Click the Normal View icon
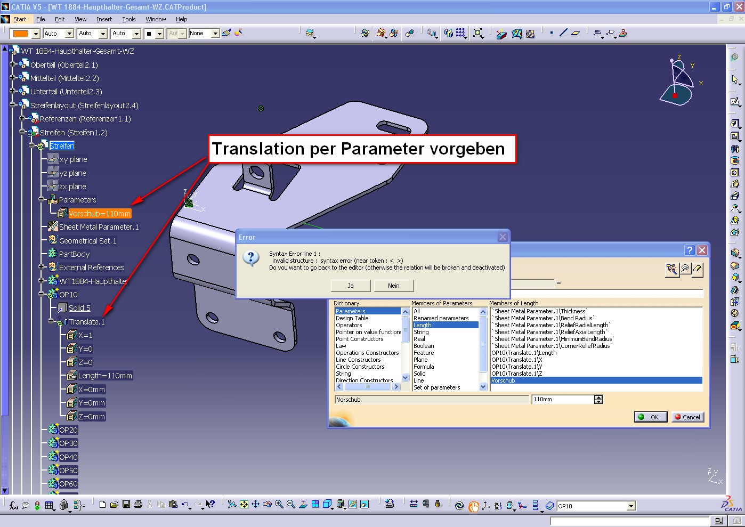 (303, 504)
